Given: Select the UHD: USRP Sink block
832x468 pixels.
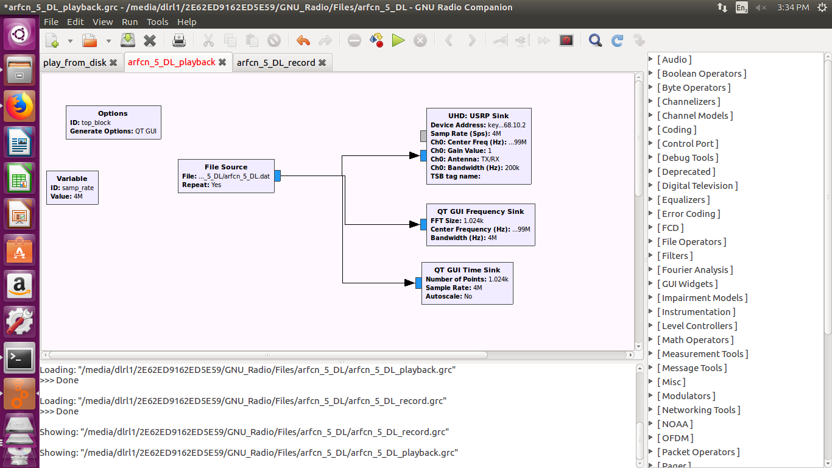Looking at the screenshot, I should 479,146.
